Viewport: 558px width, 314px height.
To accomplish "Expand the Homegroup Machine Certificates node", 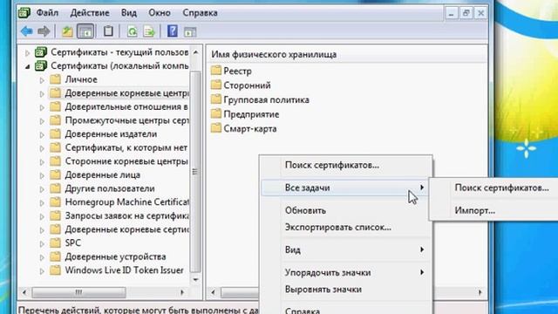I will [42, 203].
